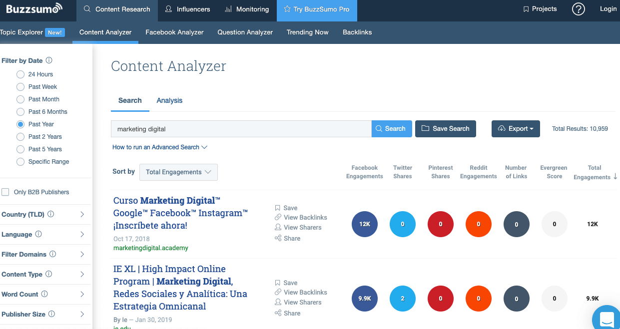This screenshot has width=620, height=329.
Task: Open the Total Engagements sort dropdown
Action: click(178, 172)
